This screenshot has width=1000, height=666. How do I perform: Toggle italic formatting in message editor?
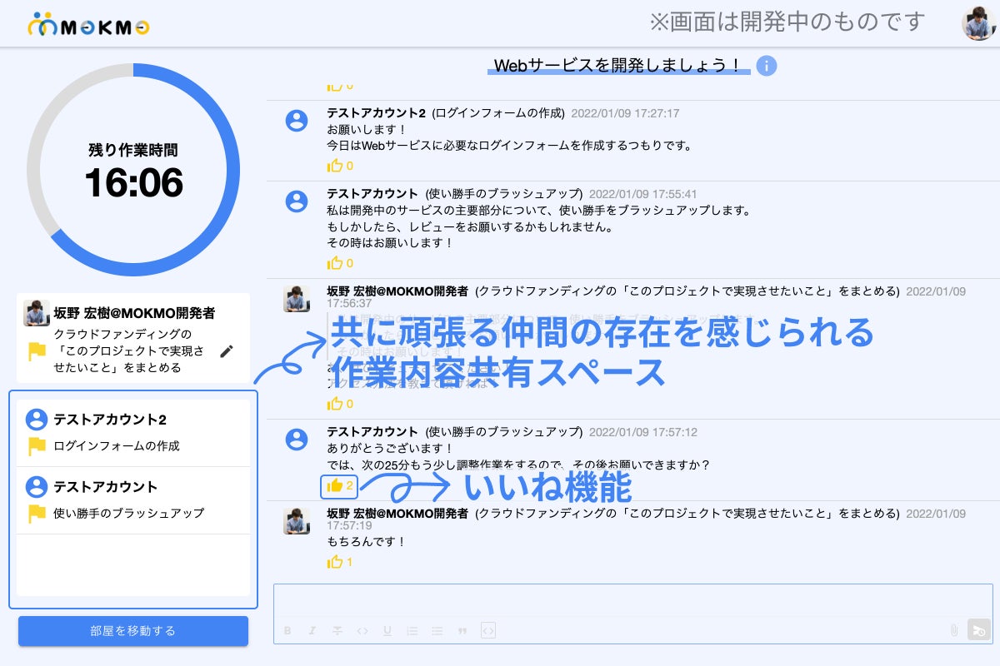pyautogui.click(x=312, y=631)
